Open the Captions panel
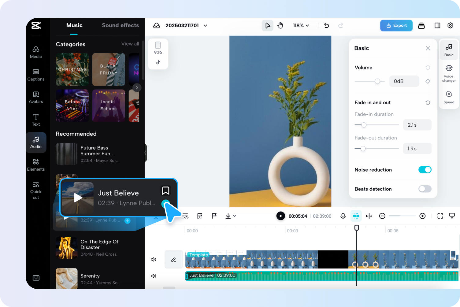Image resolution: width=460 pixels, height=307 pixels. click(x=36, y=75)
